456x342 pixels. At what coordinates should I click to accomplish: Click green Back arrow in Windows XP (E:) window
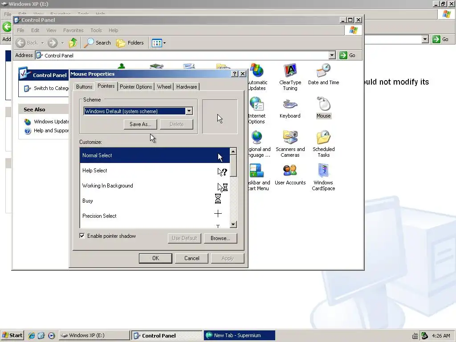(x=7, y=27)
